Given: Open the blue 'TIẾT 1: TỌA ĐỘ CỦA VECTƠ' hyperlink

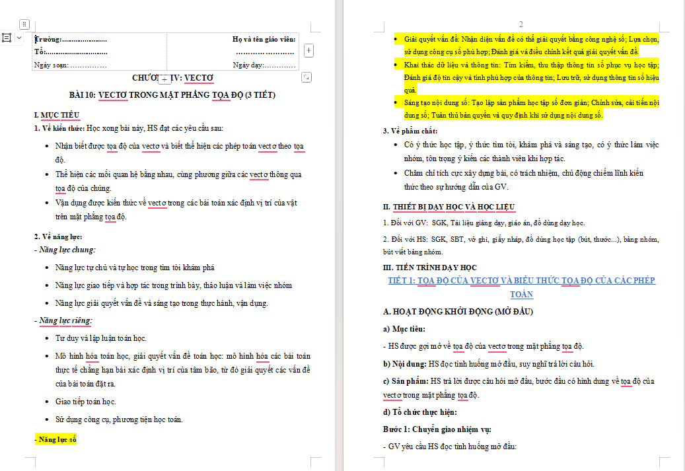Looking at the screenshot, I should [x=522, y=287].
